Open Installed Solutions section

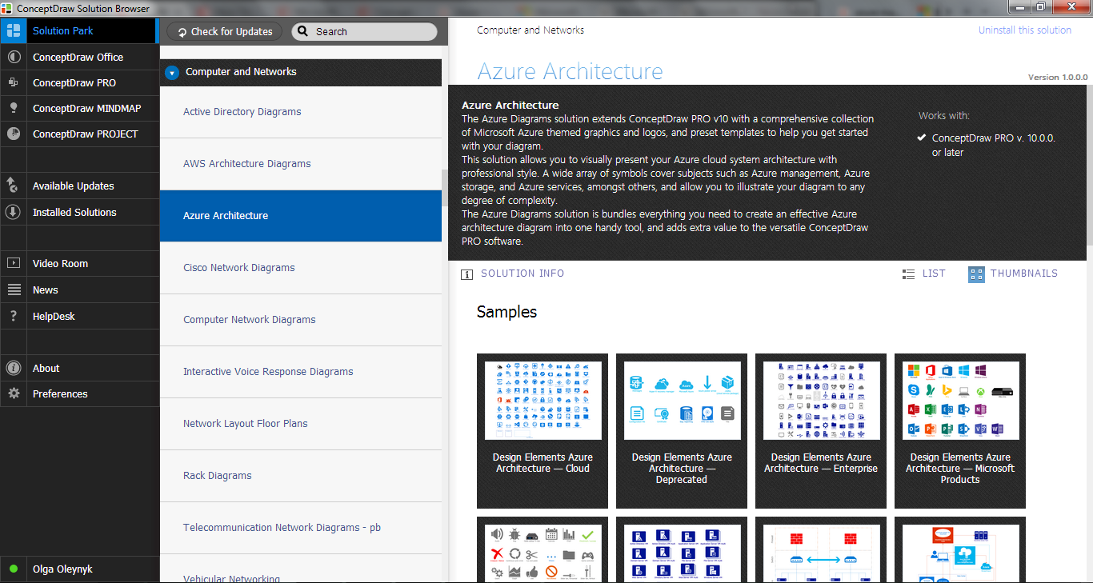coord(79,212)
